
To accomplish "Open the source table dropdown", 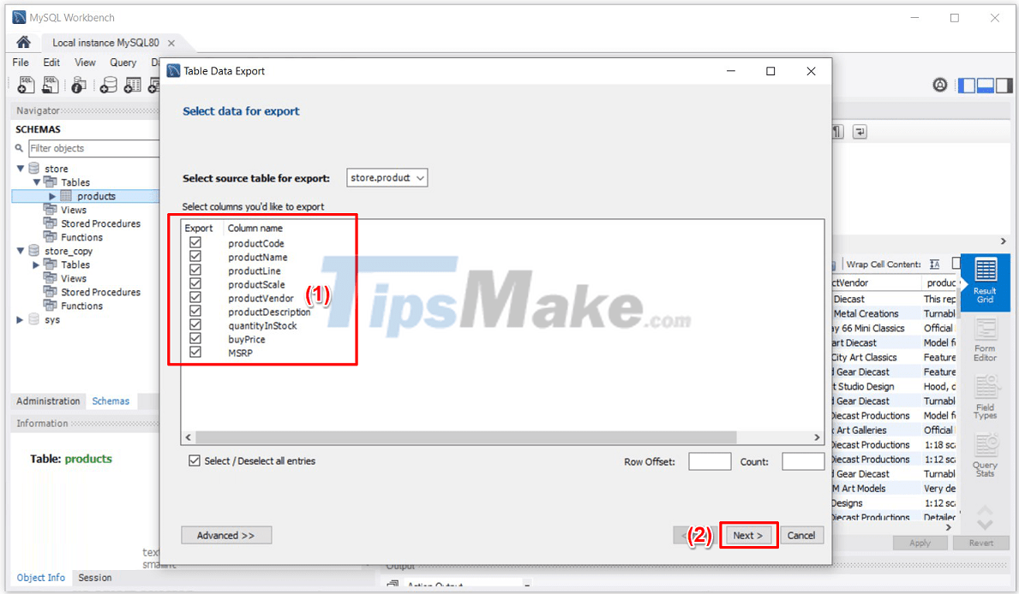I will [421, 177].
